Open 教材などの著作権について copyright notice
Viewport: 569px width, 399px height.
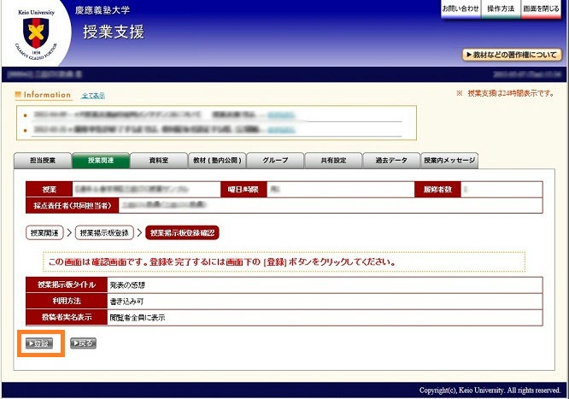click(x=512, y=55)
